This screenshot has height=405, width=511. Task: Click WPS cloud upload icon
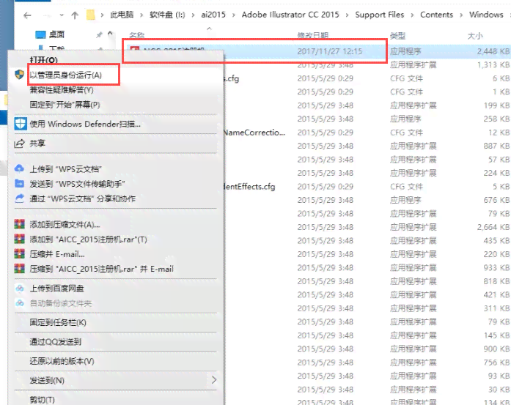pos(19,168)
